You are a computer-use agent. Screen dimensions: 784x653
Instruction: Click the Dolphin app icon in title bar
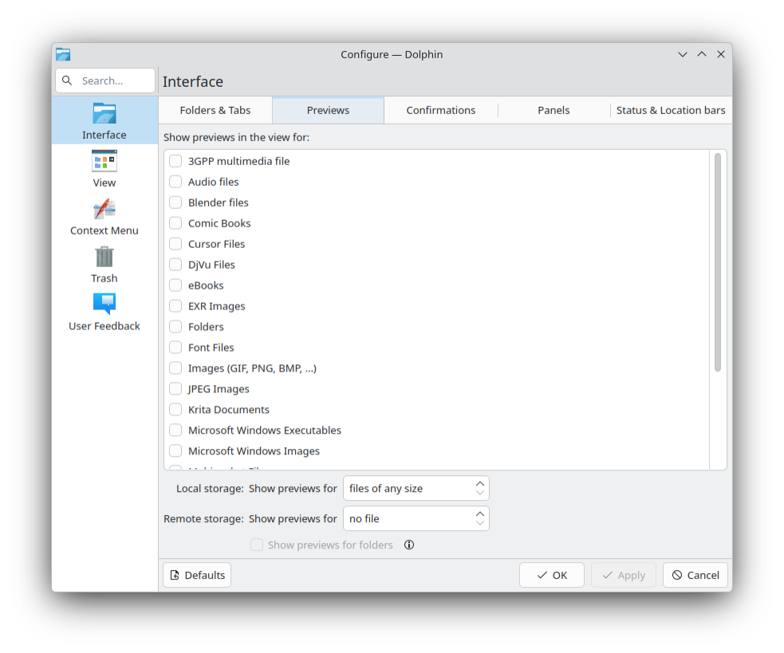tap(63, 54)
